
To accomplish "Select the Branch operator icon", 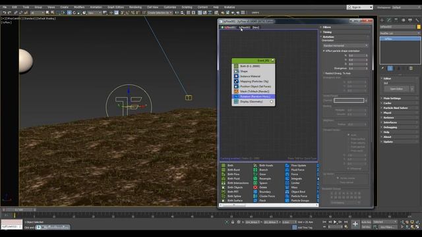I will (255, 170).
